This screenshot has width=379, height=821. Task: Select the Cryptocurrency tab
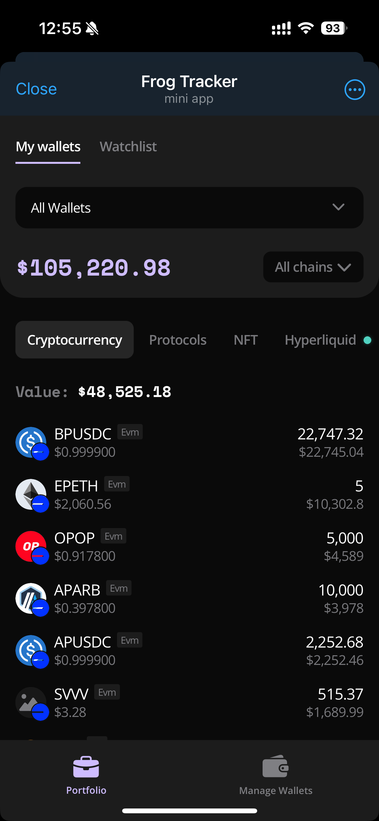click(75, 340)
